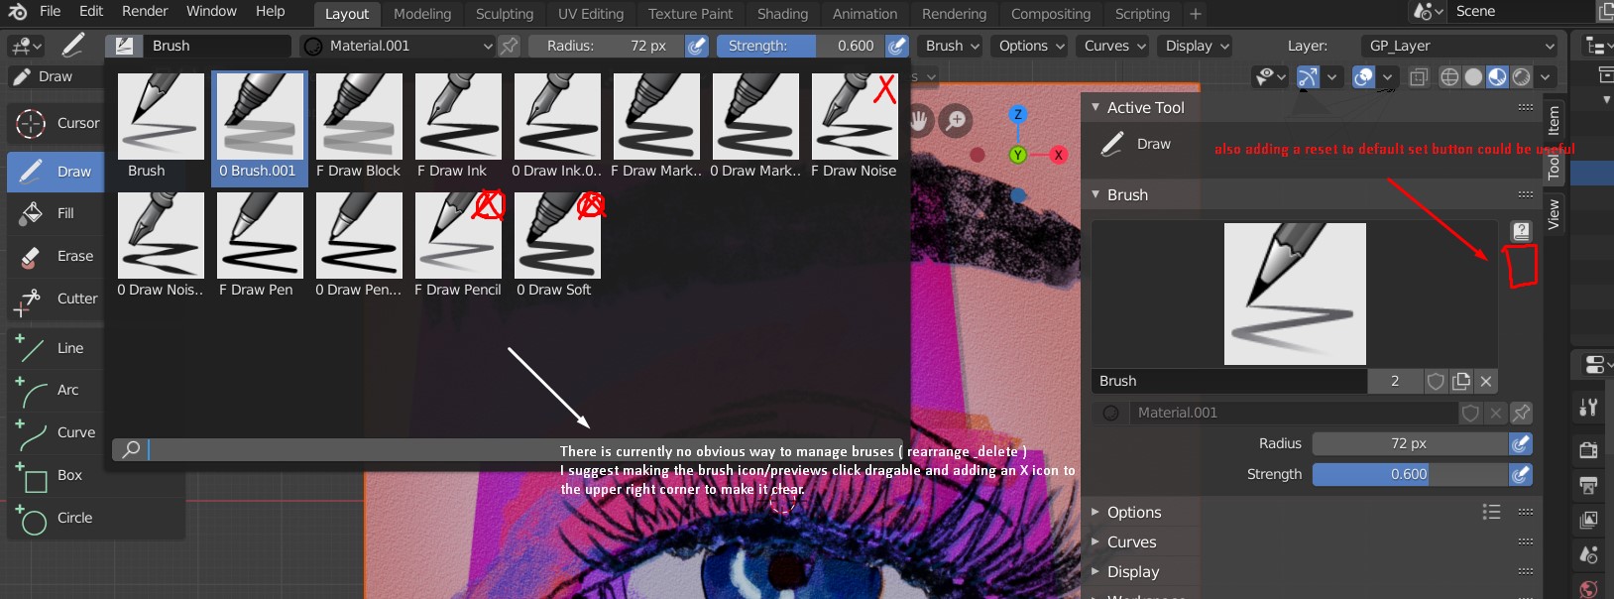Click the viewport pan hand gizmo
This screenshot has height=599, width=1614.
coord(919,121)
